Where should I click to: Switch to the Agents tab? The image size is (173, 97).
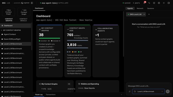(x=130, y=8)
